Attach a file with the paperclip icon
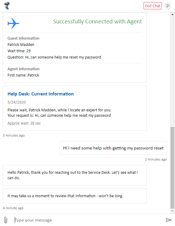This screenshot has height=226, width=175. coord(6,220)
